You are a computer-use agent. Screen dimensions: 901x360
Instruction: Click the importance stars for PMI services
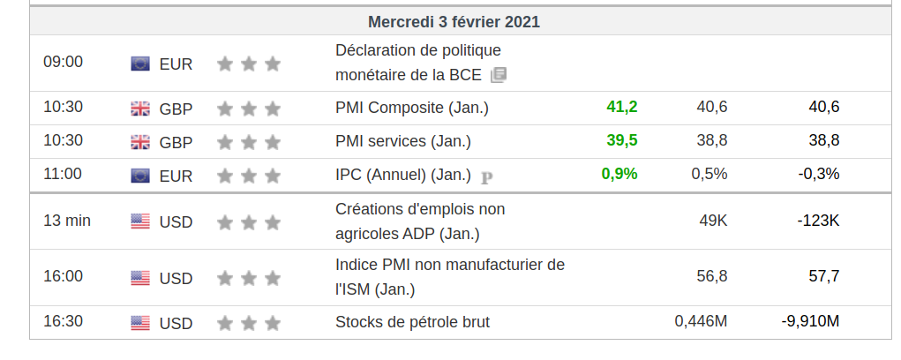(x=248, y=141)
